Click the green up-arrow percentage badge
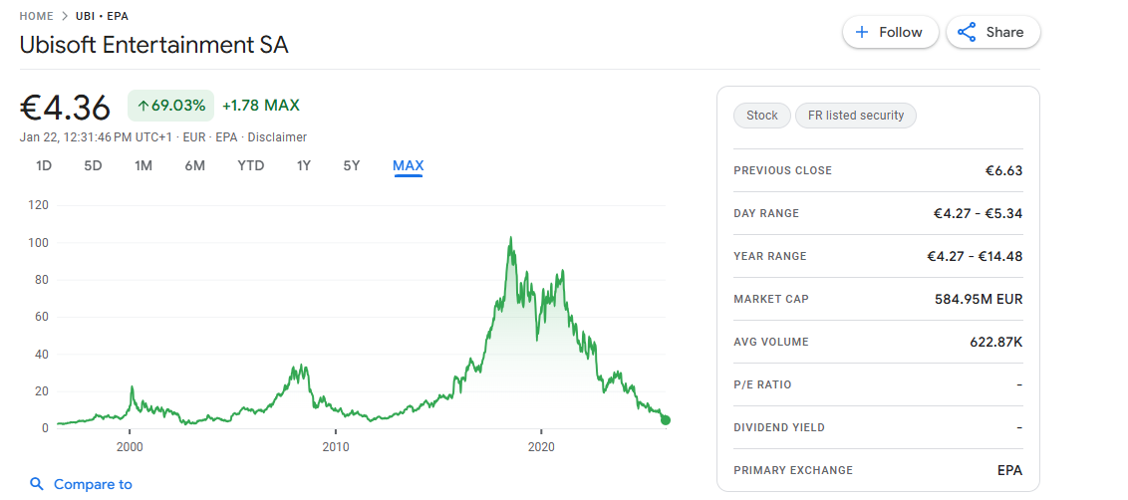The height and width of the screenshot is (500, 1128). [170, 105]
